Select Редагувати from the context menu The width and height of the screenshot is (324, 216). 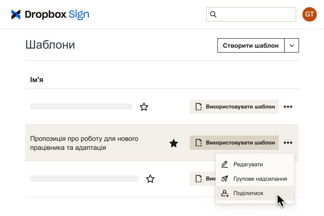[248, 164]
